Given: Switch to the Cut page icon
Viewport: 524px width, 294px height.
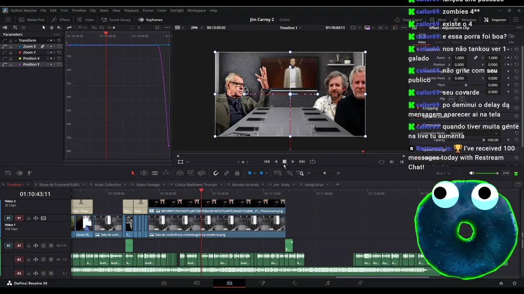Looking at the screenshot, I should tap(196, 283).
